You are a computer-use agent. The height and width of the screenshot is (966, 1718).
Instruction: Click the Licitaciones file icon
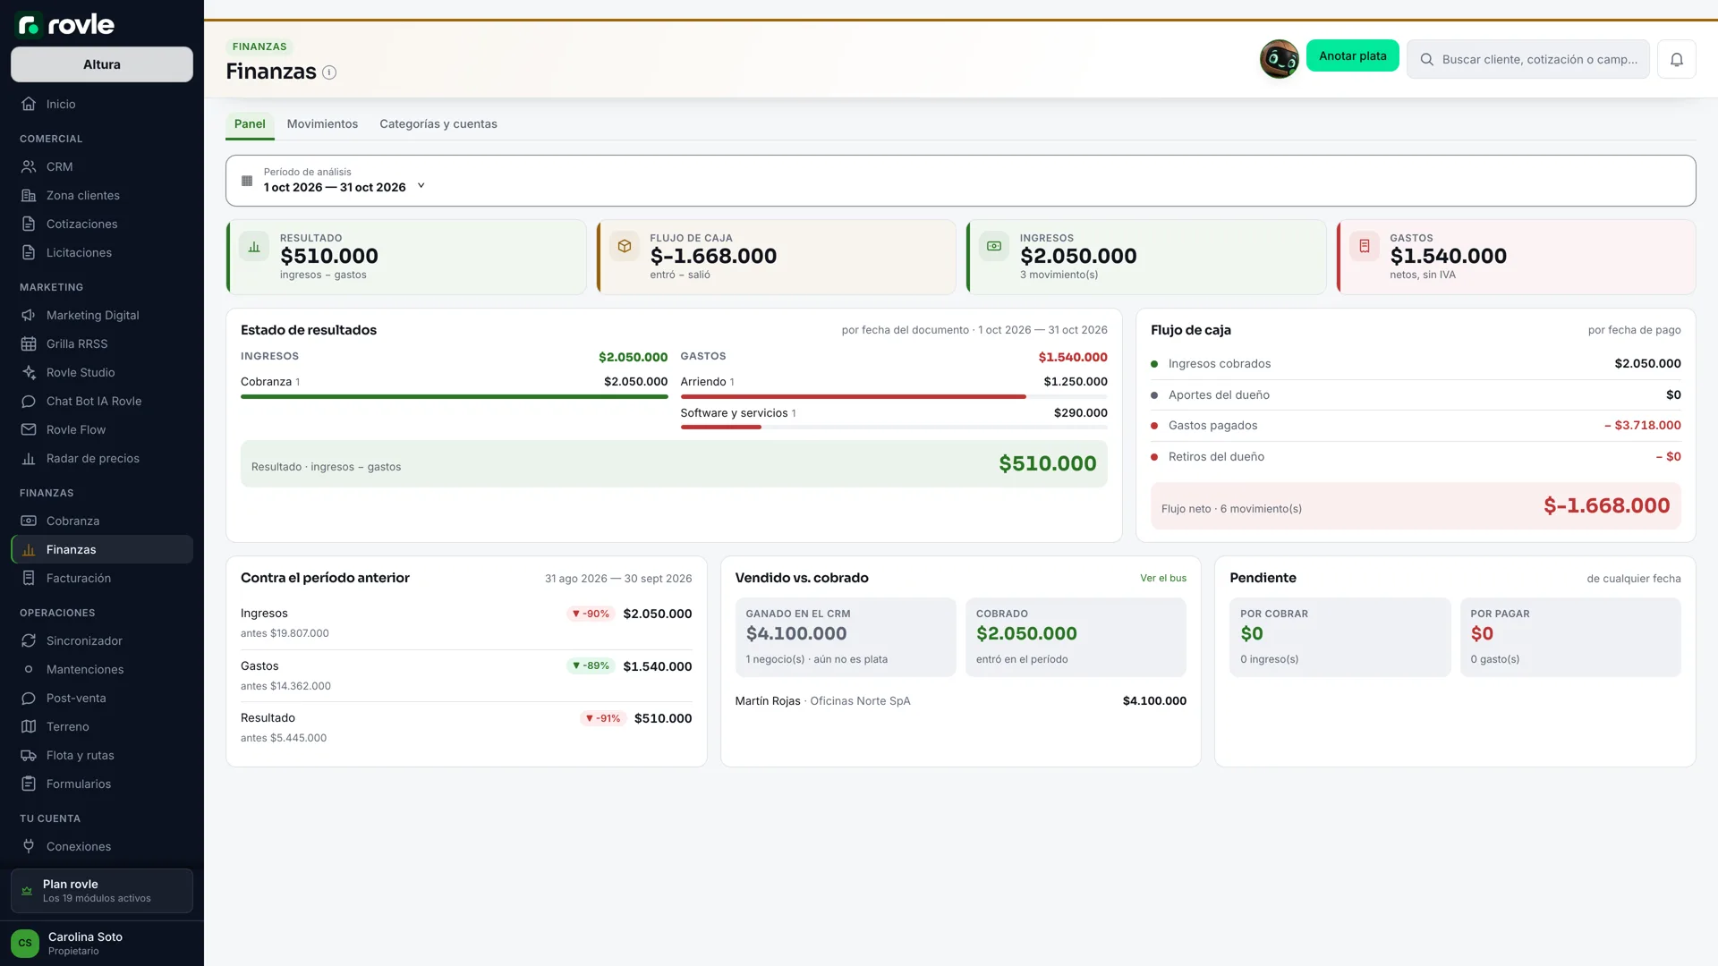(29, 252)
